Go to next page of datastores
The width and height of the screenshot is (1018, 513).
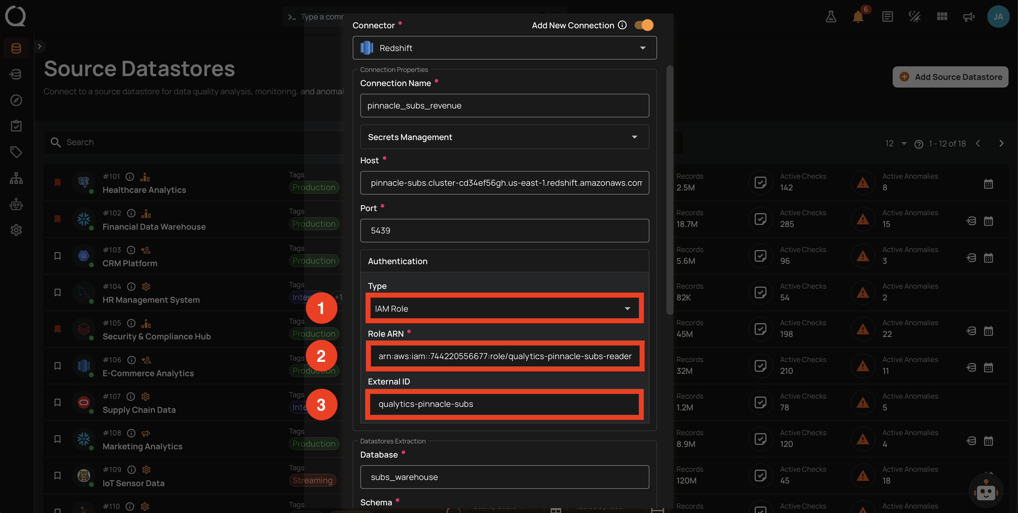pyautogui.click(x=1001, y=144)
